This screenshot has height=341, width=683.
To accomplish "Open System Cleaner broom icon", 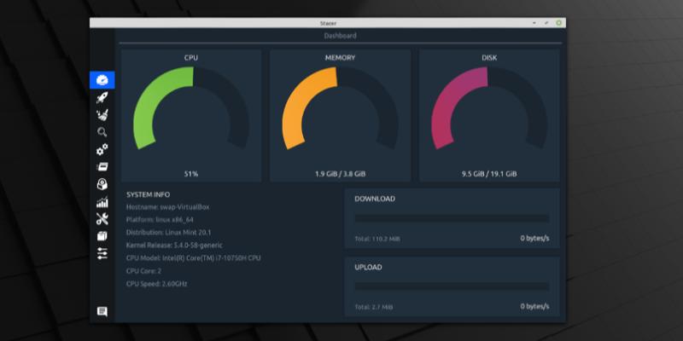I will pyautogui.click(x=102, y=115).
